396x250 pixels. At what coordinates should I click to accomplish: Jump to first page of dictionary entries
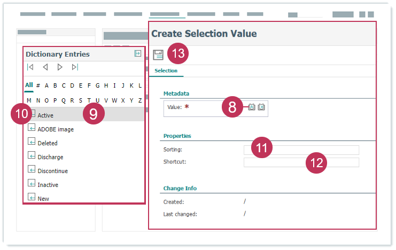[x=30, y=67]
